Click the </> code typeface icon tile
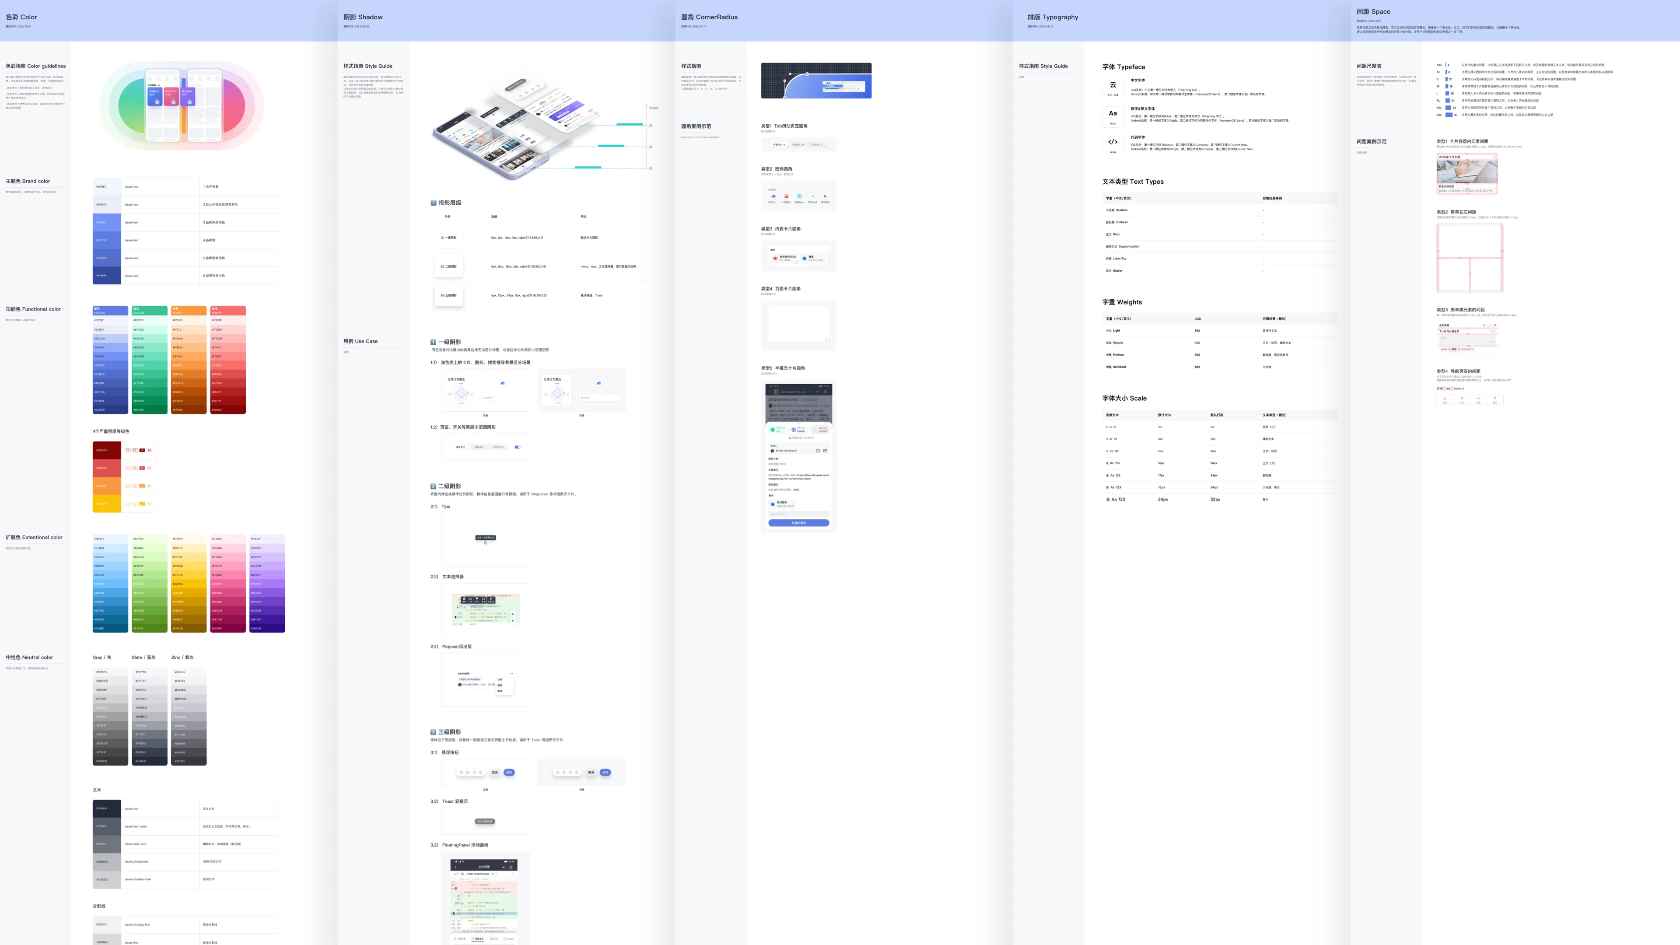Viewport: 1680px width, 945px height. coord(1113,145)
